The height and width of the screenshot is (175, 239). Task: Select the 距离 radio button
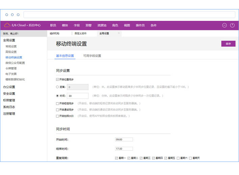[x=57, y=87]
